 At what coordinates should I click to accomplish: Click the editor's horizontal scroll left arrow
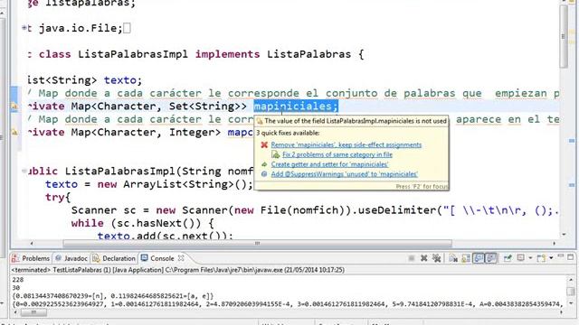click(x=32, y=243)
